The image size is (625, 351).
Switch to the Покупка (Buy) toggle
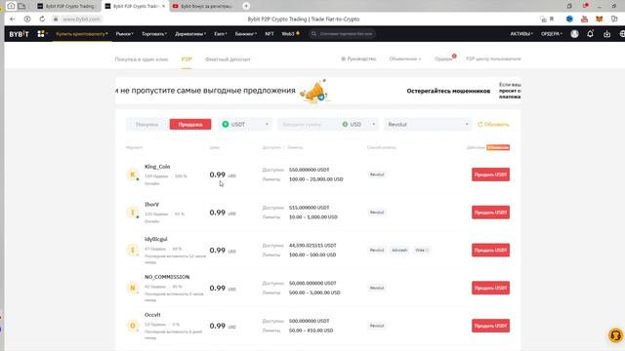(147, 125)
